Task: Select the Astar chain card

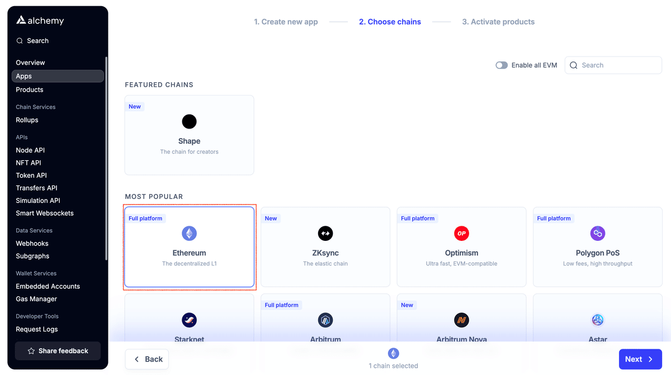Action: pyautogui.click(x=598, y=319)
